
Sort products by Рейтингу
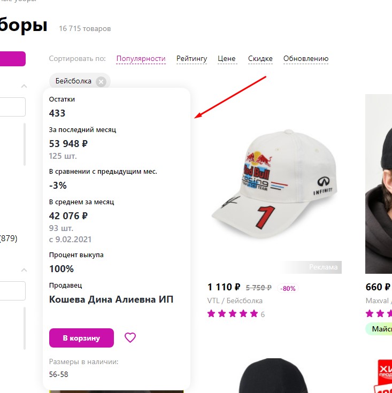[191, 59]
